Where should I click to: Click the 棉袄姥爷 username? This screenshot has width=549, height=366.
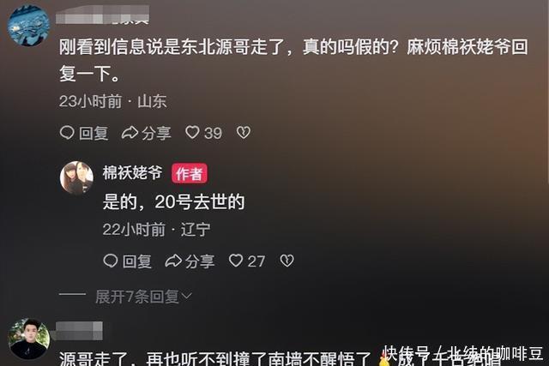(x=133, y=173)
